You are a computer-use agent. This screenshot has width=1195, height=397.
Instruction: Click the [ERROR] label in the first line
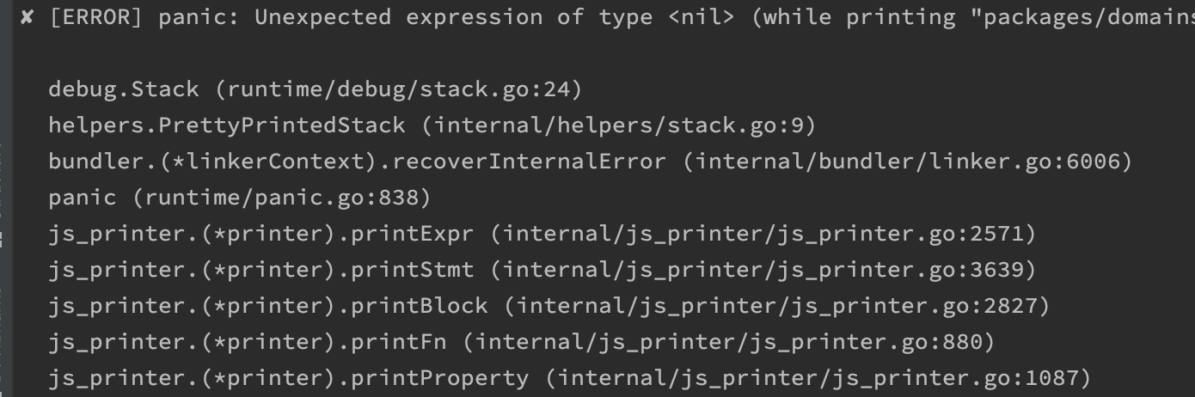point(95,17)
